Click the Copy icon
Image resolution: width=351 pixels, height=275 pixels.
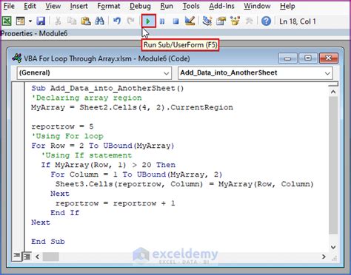(x=72, y=21)
